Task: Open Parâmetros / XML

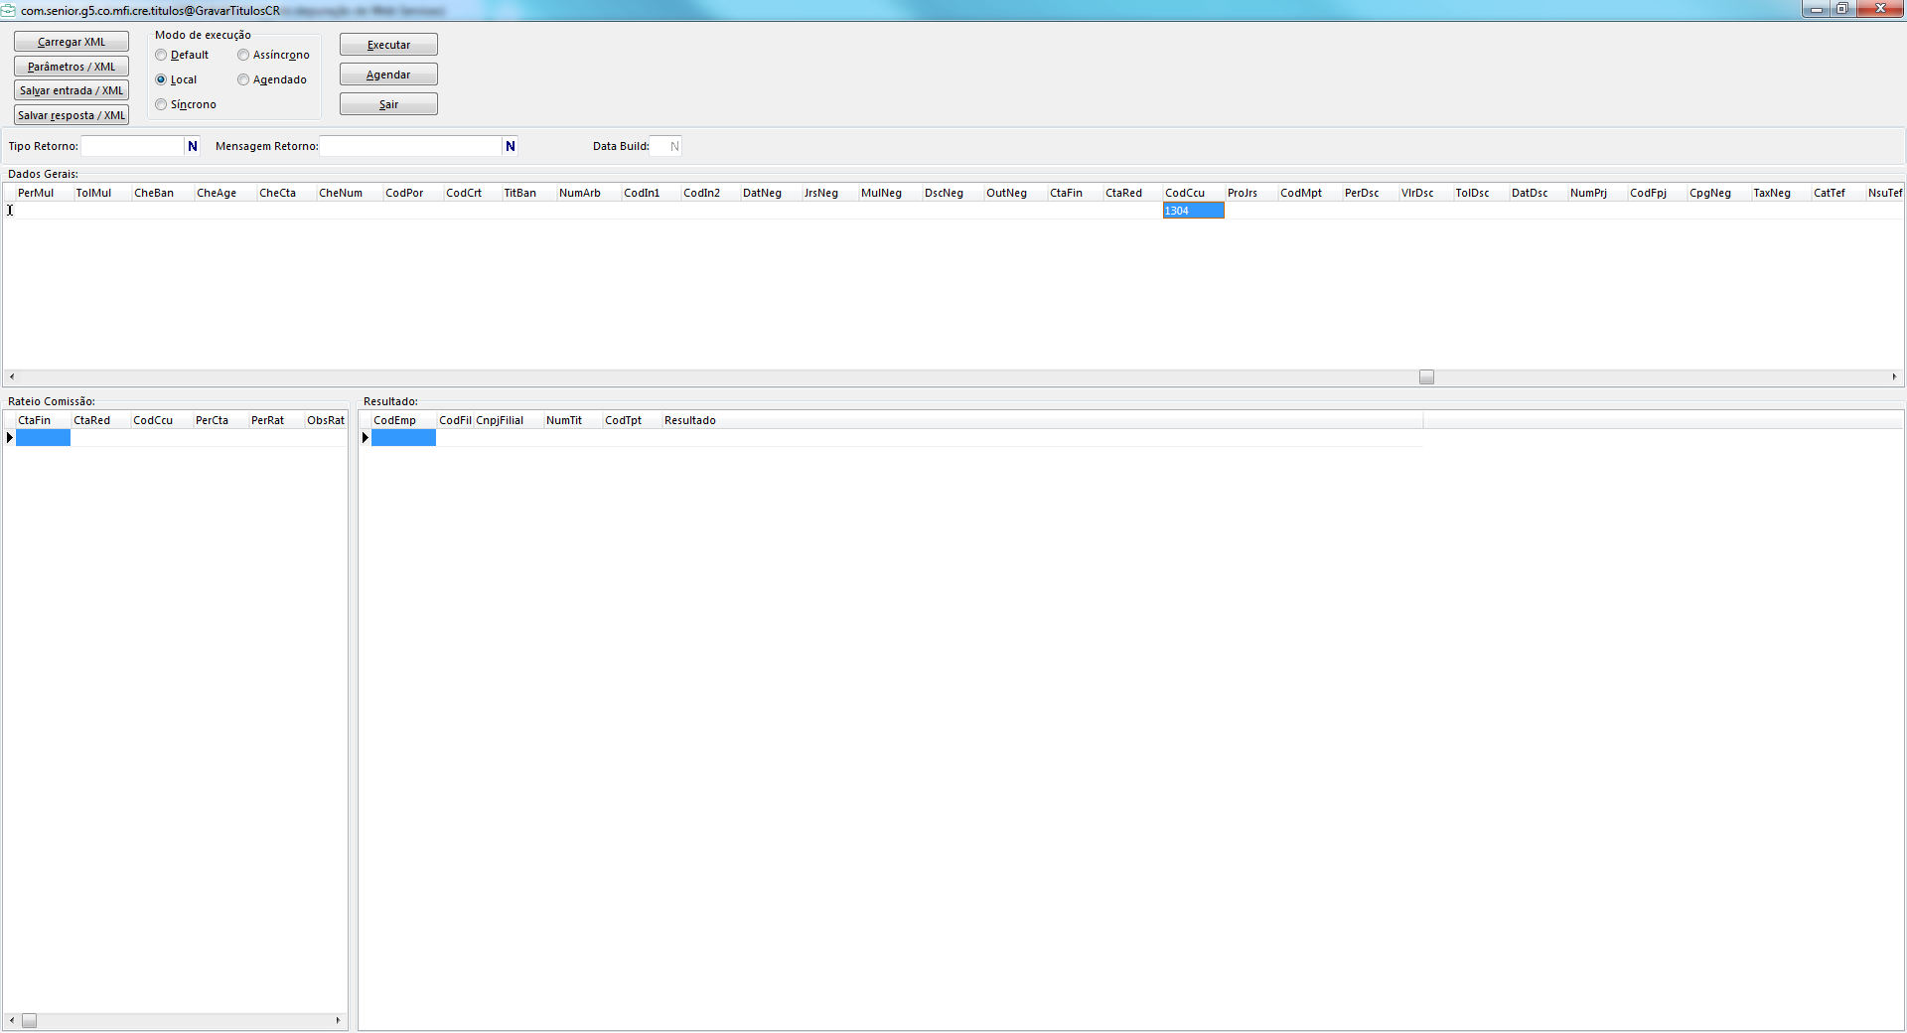Action: [x=72, y=67]
